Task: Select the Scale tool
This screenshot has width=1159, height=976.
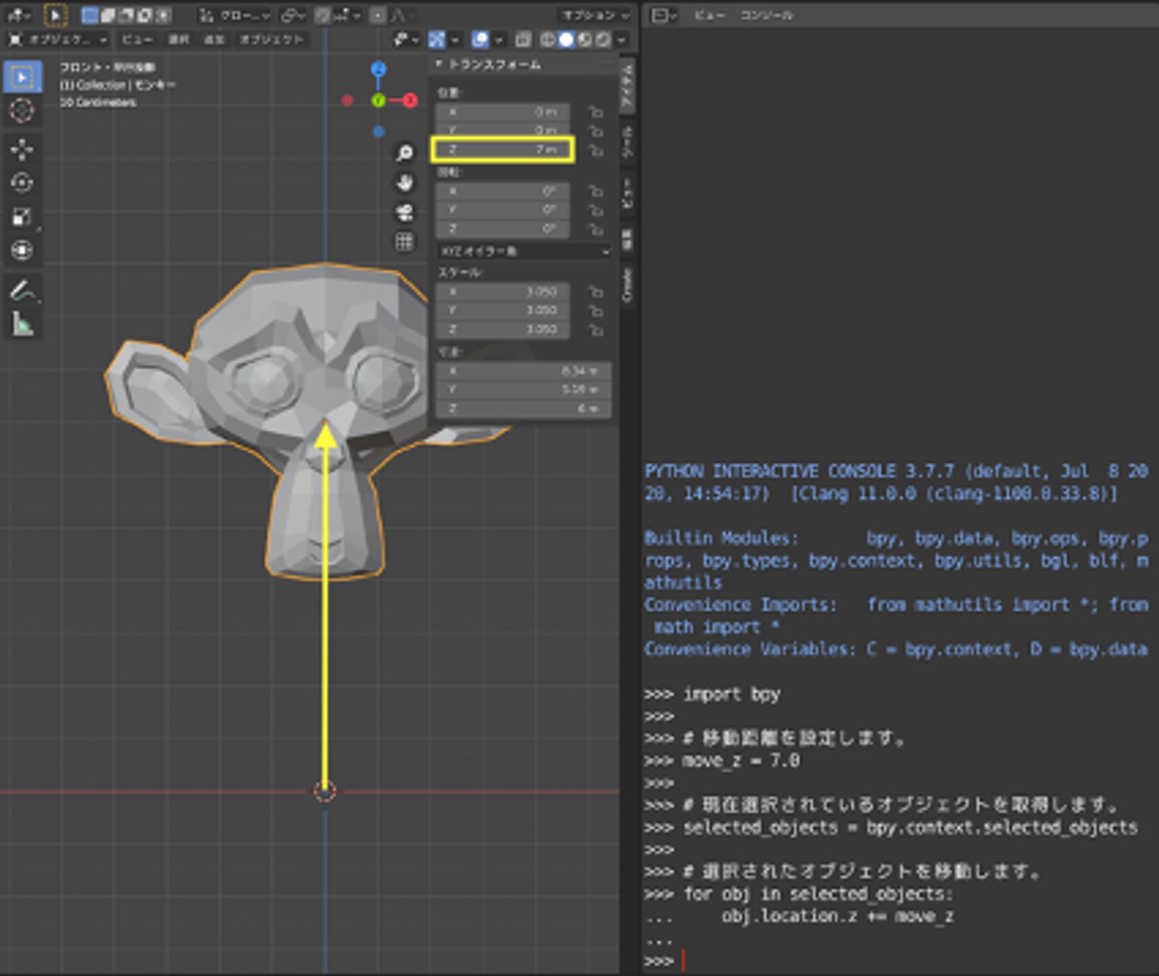Action: point(22,217)
